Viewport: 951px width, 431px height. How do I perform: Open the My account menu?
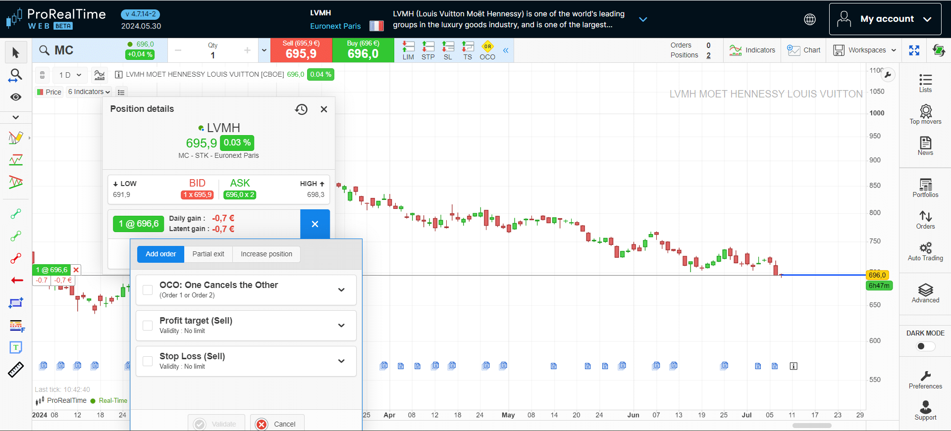pos(885,19)
